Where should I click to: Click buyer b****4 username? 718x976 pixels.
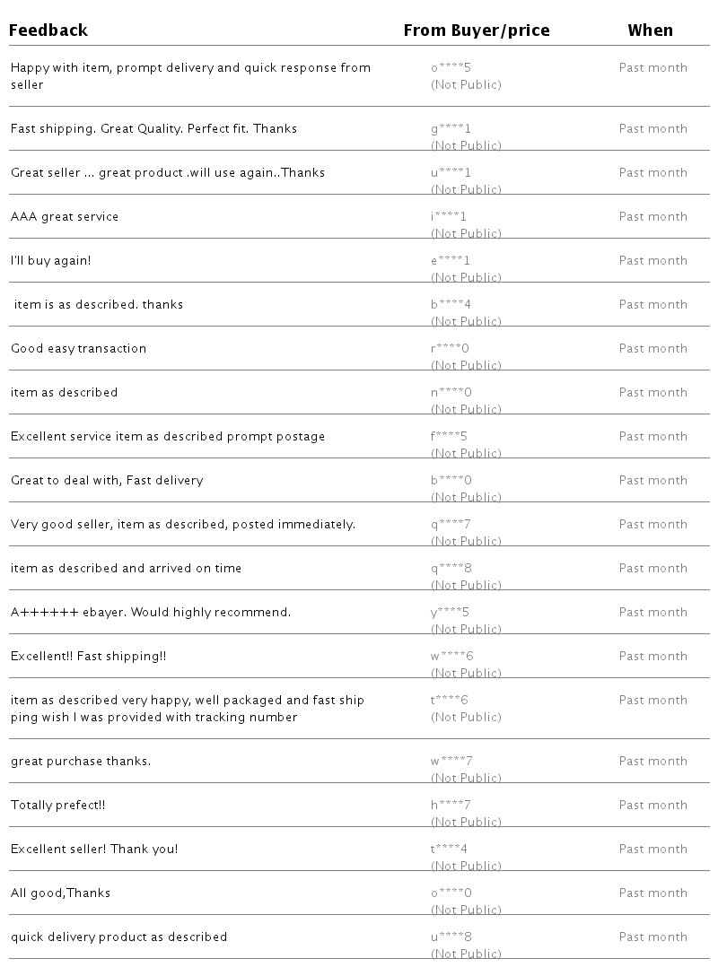point(451,304)
